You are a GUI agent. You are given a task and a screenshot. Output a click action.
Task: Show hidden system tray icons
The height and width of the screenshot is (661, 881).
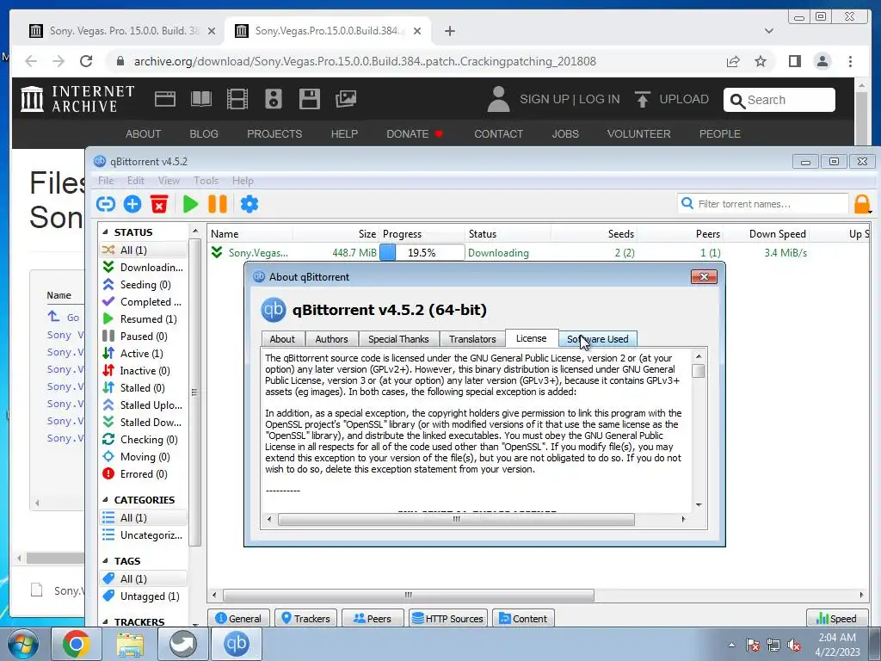[731, 645]
